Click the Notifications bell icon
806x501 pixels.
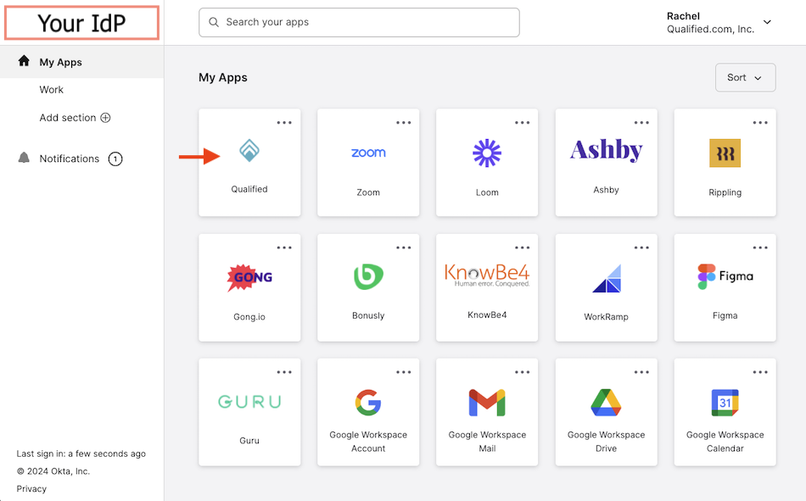pyautogui.click(x=24, y=158)
